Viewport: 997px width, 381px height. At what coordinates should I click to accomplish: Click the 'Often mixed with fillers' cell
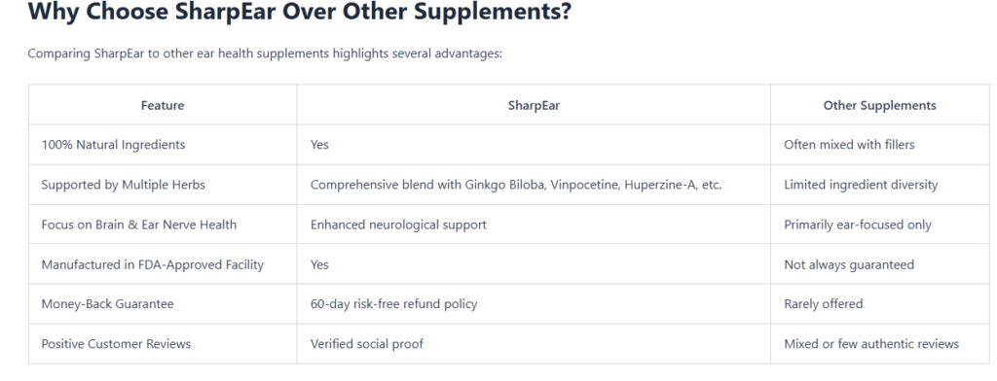[x=879, y=145]
